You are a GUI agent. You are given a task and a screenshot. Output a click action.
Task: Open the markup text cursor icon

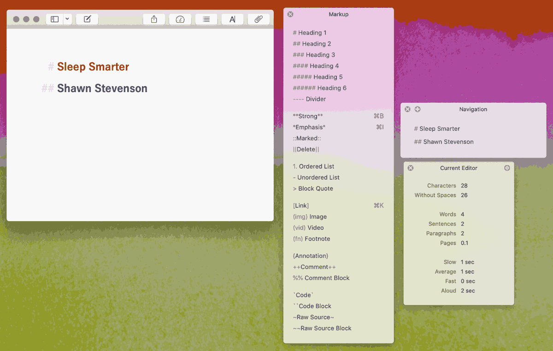[232, 19]
